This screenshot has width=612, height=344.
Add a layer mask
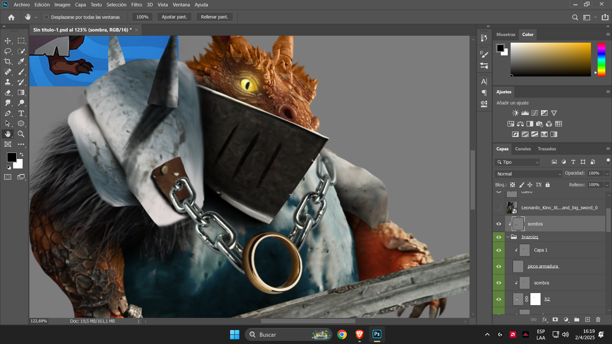[x=555, y=319]
